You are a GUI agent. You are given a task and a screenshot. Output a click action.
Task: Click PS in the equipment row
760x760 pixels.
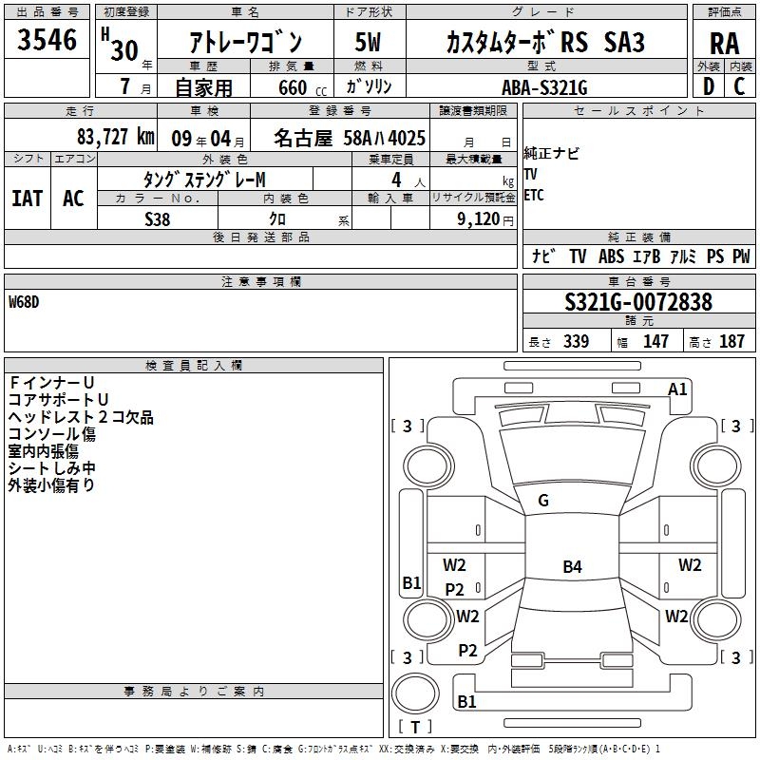coord(715,256)
